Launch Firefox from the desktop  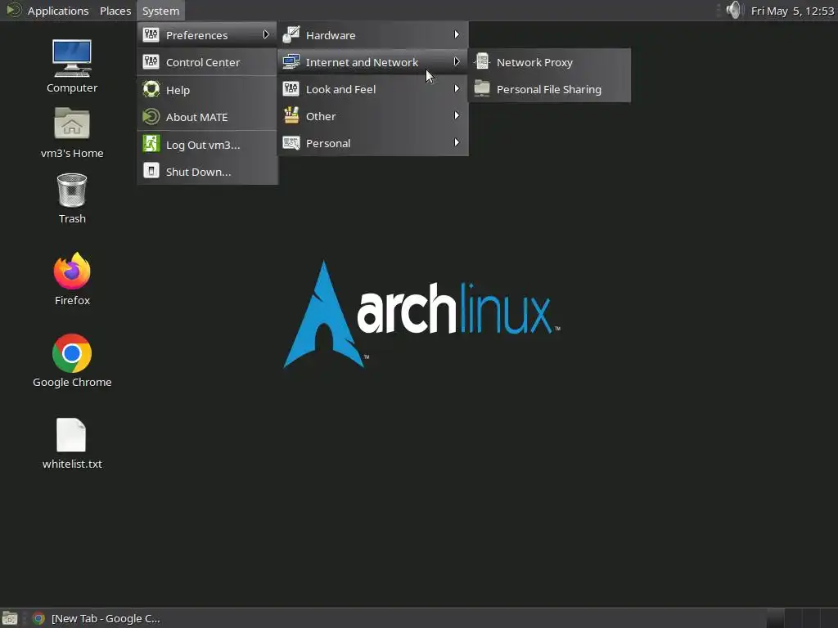coord(72,271)
